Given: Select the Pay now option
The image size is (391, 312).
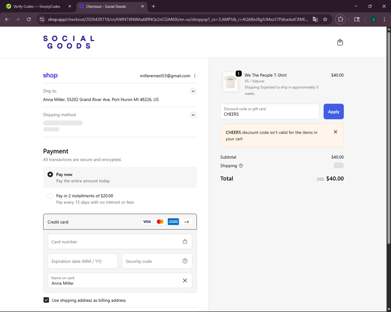Looking at the screenshot, I should (120, 177).
